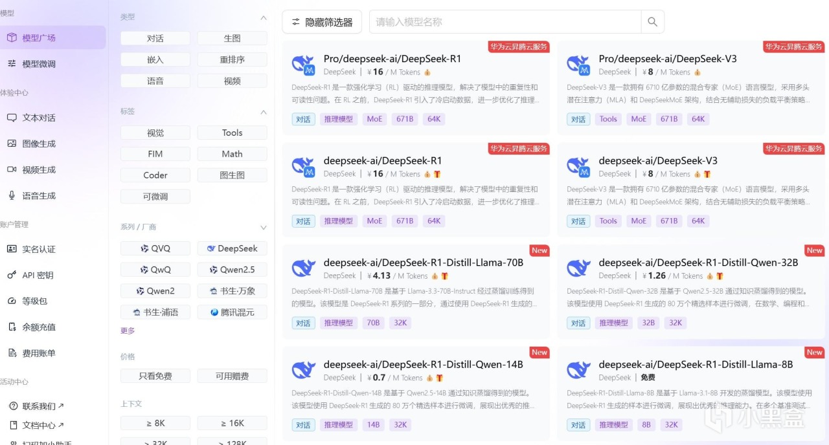Open the 联系我们 external link
This screenshot has height=445, width=829.
[x=43, y=406]
